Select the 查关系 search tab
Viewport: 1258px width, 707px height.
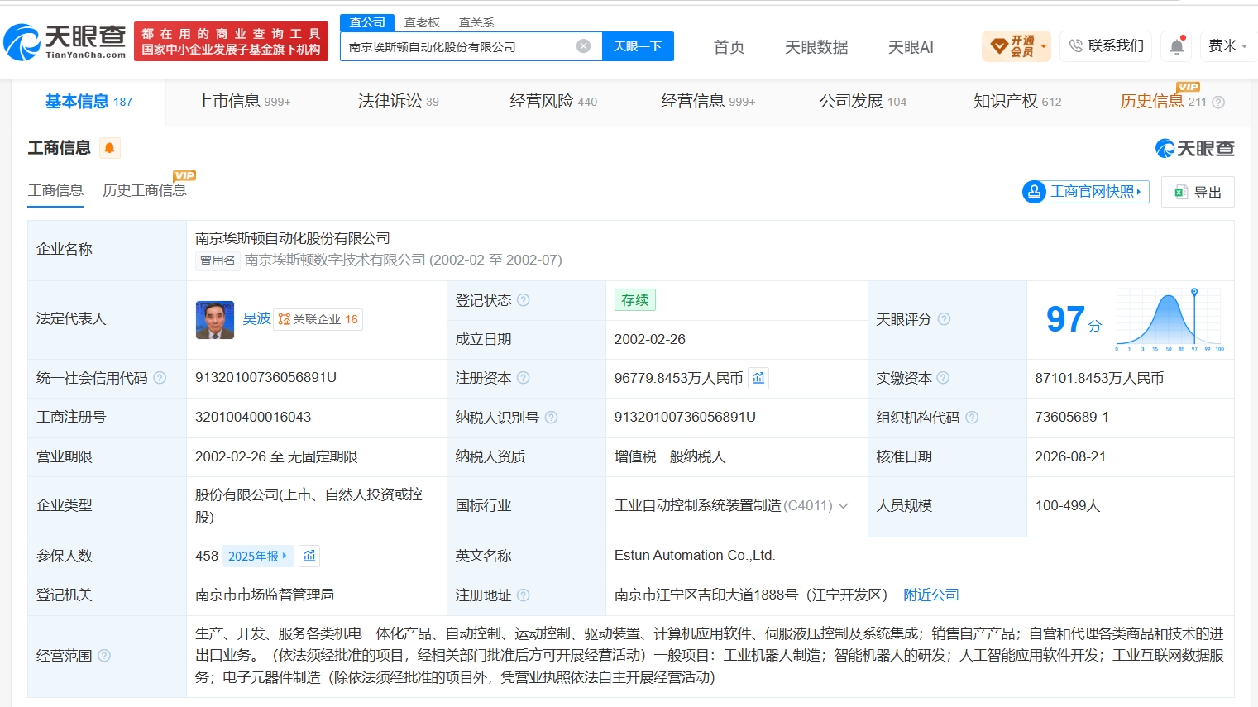point(476,22)
